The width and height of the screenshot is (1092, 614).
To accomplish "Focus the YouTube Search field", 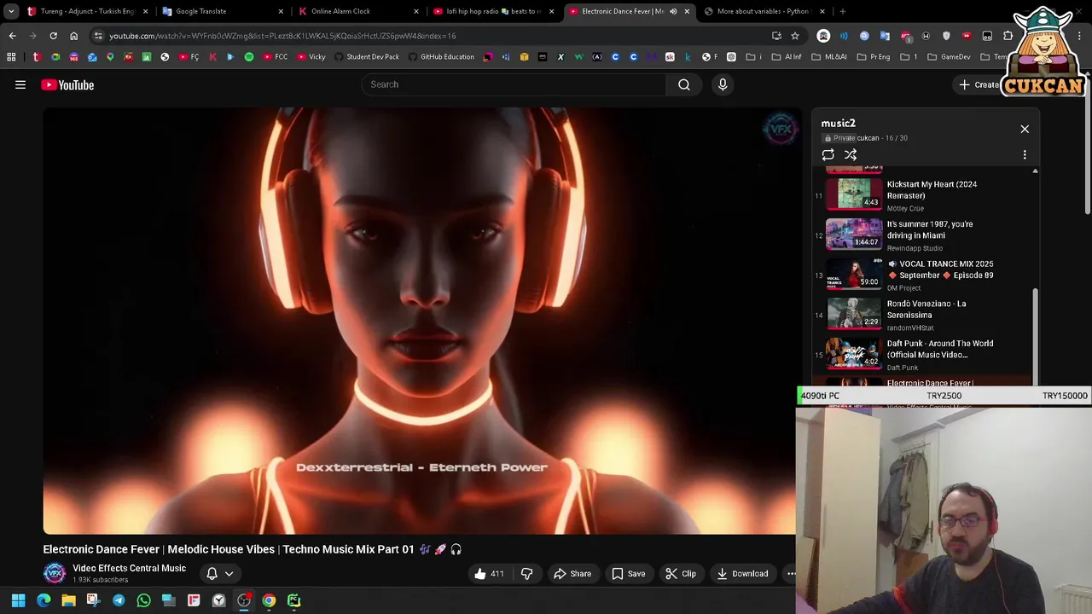I will [514, 84].
